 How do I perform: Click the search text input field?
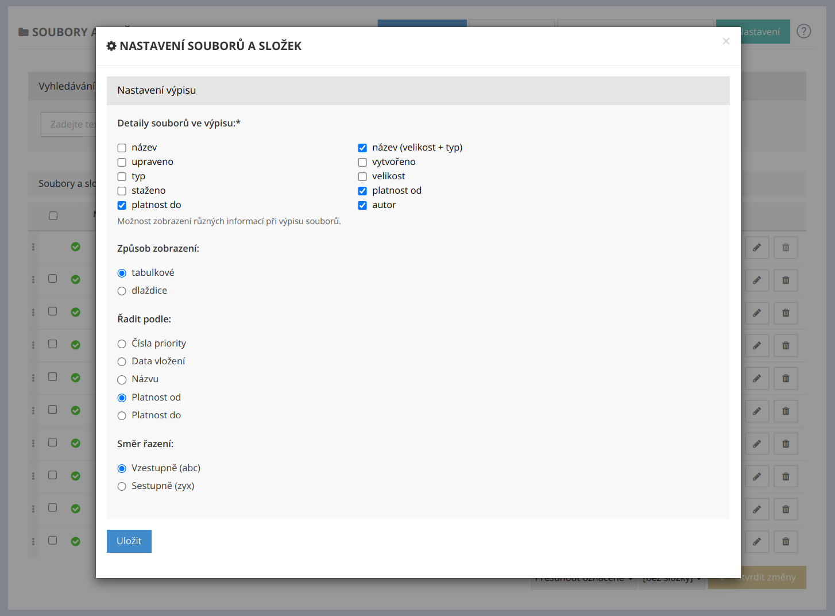(x=69, y=125)
